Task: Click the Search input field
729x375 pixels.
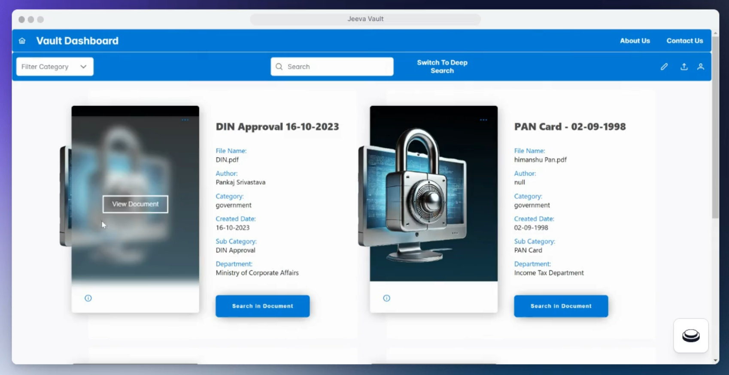Action: [332, 67]
